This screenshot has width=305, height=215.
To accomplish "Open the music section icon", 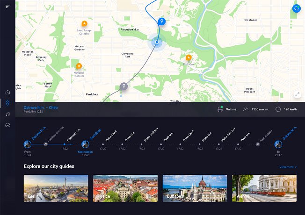I will click(x=7, y=114).
